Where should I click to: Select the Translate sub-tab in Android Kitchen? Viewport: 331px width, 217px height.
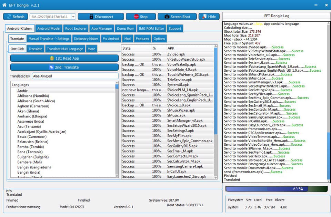click(x=17, y=39)
